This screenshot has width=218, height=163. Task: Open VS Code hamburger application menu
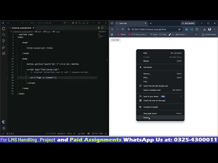(8, 23)
